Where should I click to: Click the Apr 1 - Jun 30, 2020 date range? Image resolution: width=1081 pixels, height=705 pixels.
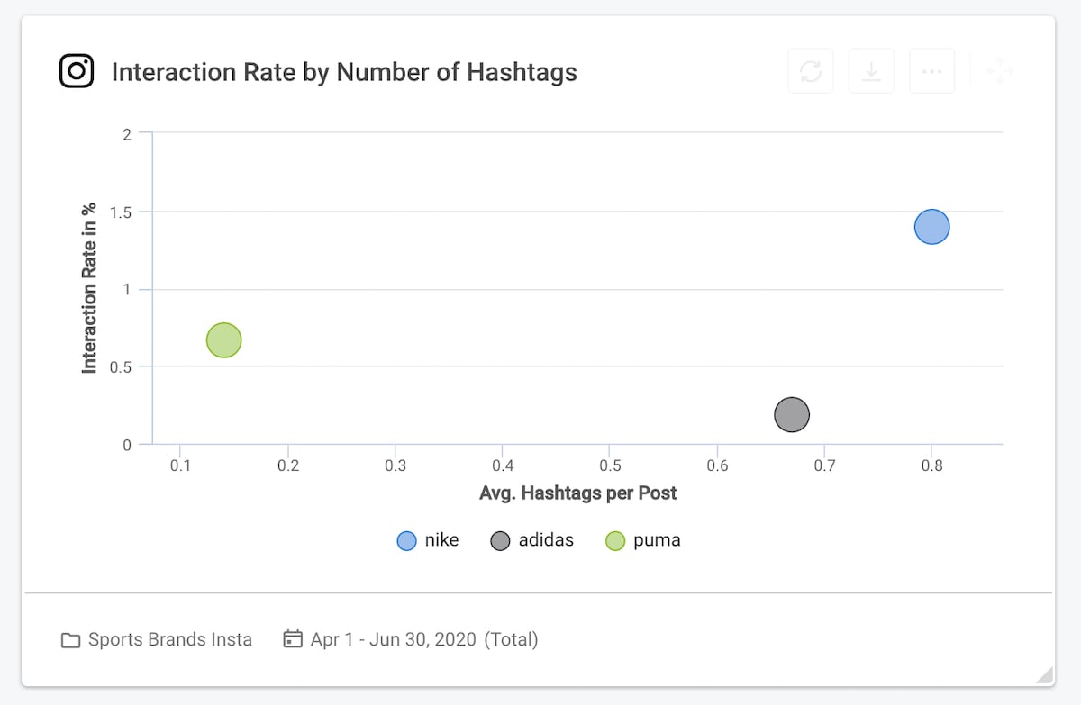point(394,640)
